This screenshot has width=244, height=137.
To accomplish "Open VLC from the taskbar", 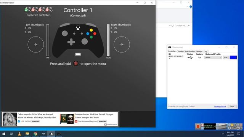I will (19, 134).
